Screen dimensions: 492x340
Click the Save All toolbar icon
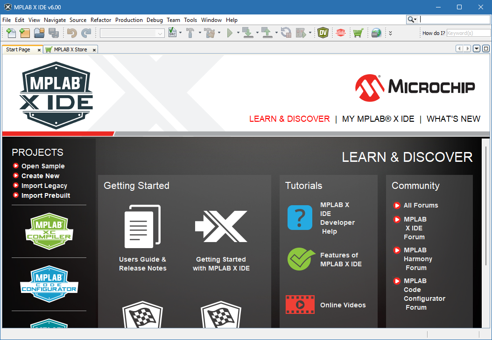pyautogui.click(x=54, y=33)
